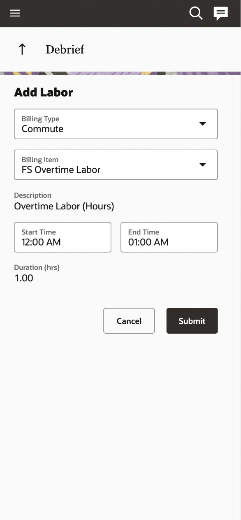Submit the labor entry
The image size is (241, 520).
[192, 321]
